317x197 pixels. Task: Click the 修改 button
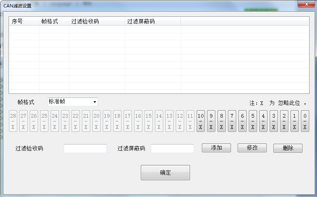coord(252,148)
